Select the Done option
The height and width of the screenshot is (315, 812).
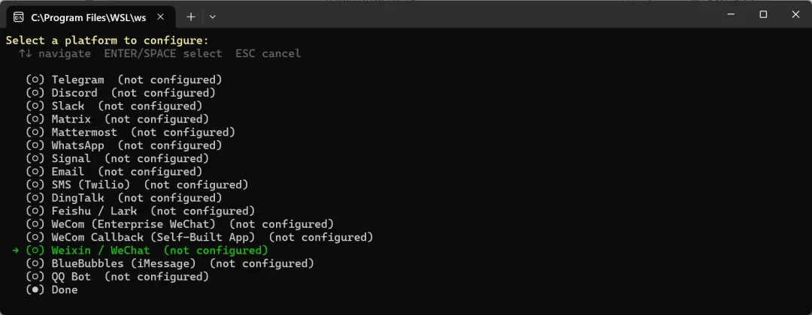(x=64, y=289)
